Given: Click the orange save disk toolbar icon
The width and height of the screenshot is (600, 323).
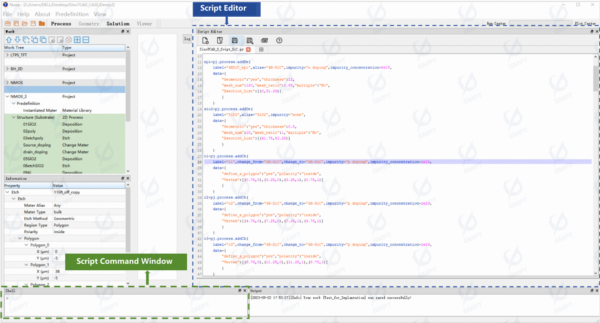Looking at the screenshot, I should 33,24.
